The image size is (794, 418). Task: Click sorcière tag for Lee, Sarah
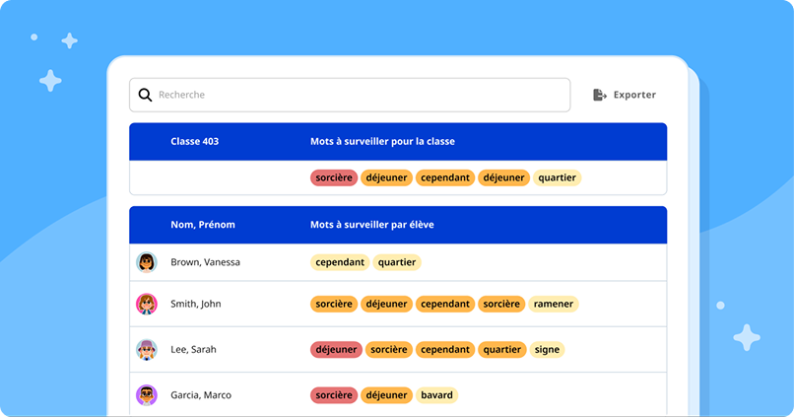click(389, 350)
